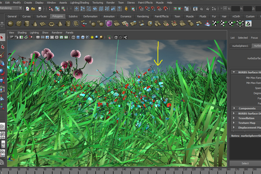Expand the Displacement Map section

[x=234, y=127]
